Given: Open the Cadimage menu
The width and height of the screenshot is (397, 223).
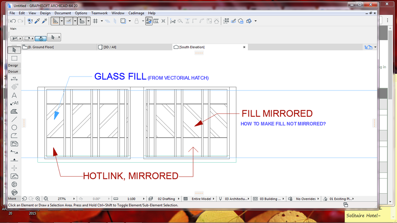Looking at the screenshot, I should [136, 13].
